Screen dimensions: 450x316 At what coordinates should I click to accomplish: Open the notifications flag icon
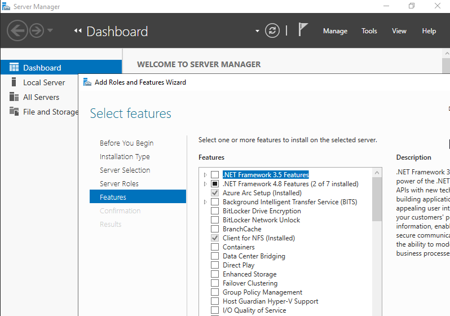click(x=303, y=29)
